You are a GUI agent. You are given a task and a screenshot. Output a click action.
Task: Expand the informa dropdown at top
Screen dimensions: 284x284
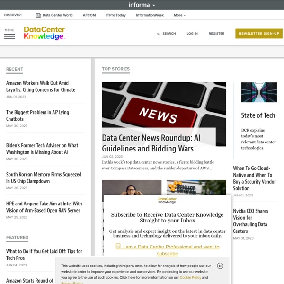pos(142,5)
